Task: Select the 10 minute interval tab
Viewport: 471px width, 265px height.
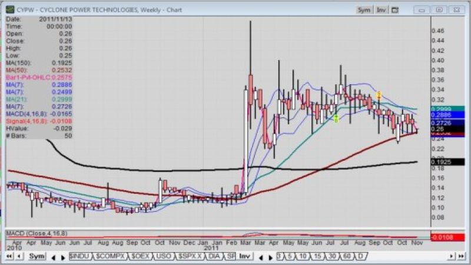Action: [x=303, y=256]
